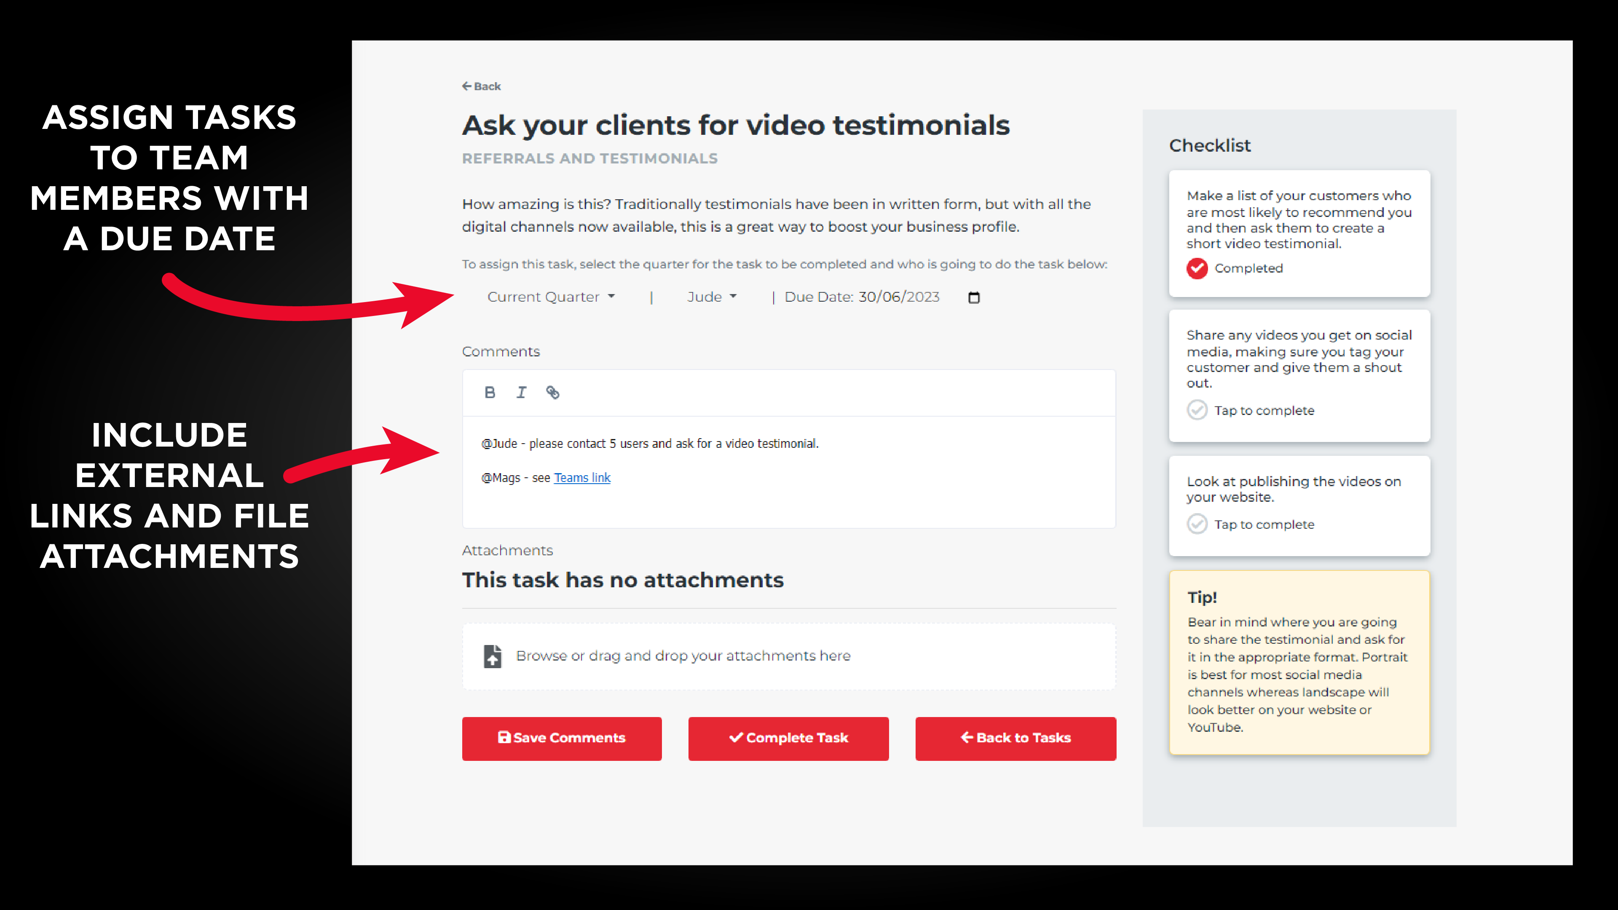1618x910 pixels.
Task: Insert a hyperlink via the link icon
Action: point(553,393)
